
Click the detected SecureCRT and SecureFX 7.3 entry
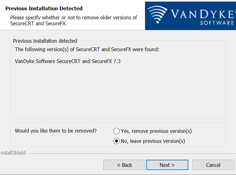tap(68, 61)
